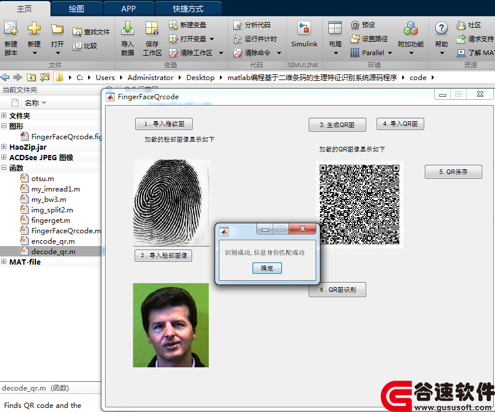
Task: Click Add-Ons (附加功能) cubes icon
Action: point(411,28)
